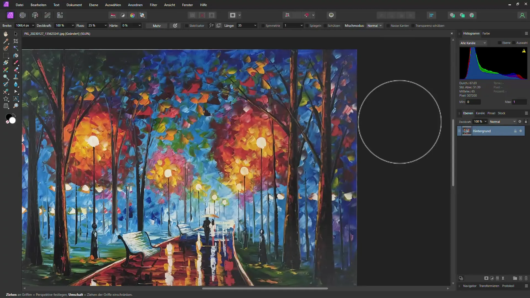Select the Mesh Warp perspective tool
The image size is (530, 298).
point(6,106)
